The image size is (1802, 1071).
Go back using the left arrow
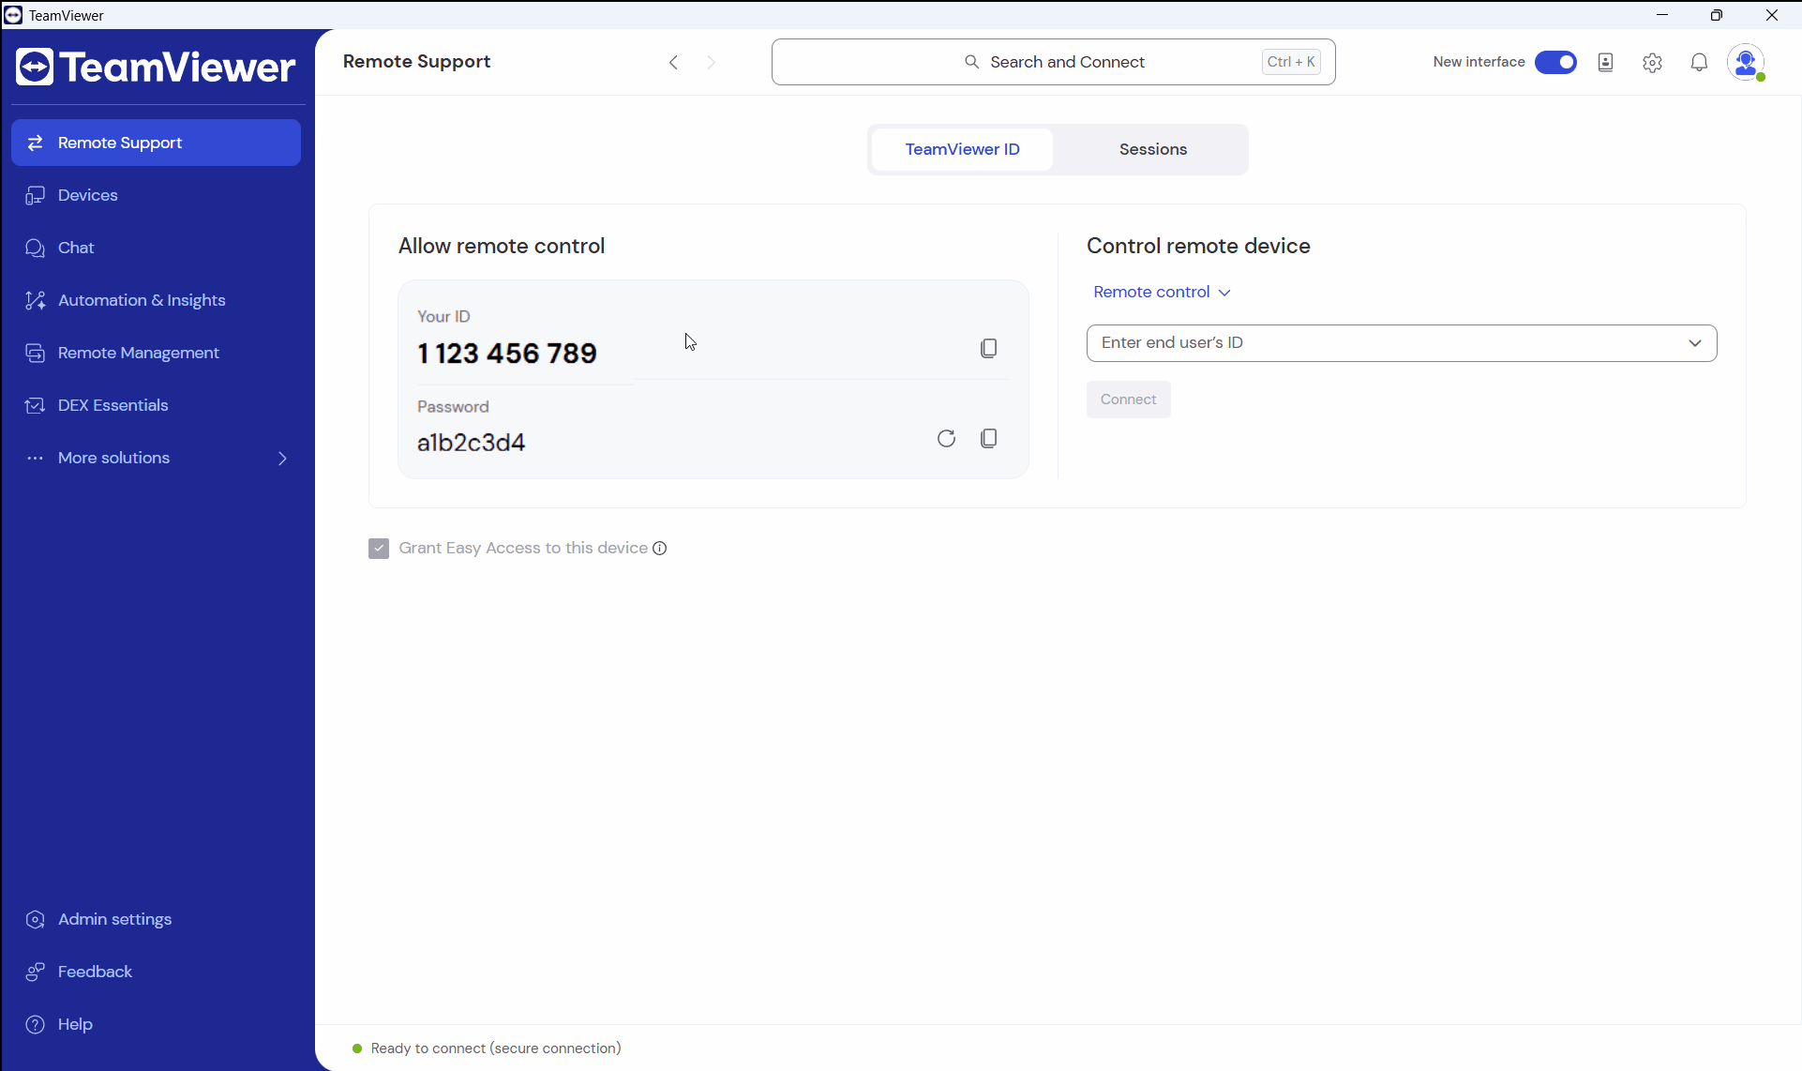[x=673, y=62]
